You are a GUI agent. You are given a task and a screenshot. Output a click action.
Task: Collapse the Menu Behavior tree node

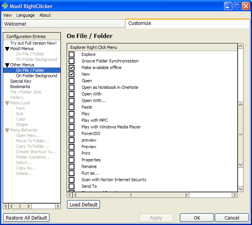7,130
